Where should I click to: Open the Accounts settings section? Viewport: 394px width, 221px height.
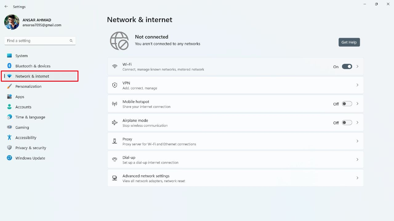(x=23, y=107)
